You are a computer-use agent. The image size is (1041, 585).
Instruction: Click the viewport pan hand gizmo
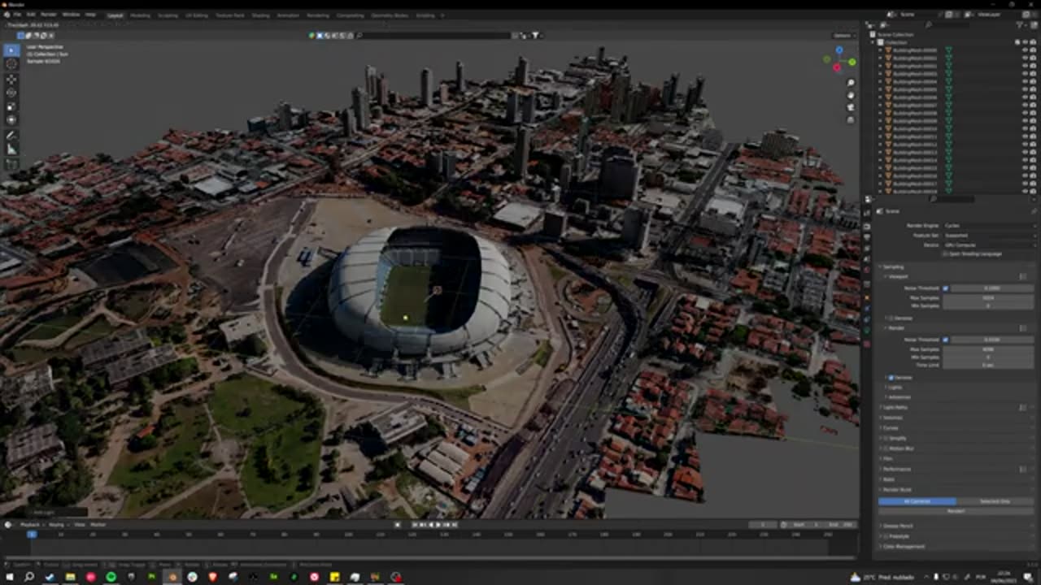(x=851, y=95)
